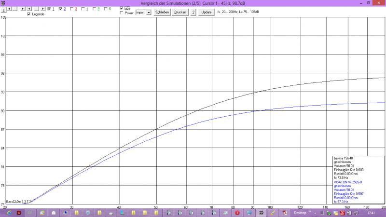386x217 pixels.
Task: Uncheck curve 2 checkbox
Action: [60, 9]
